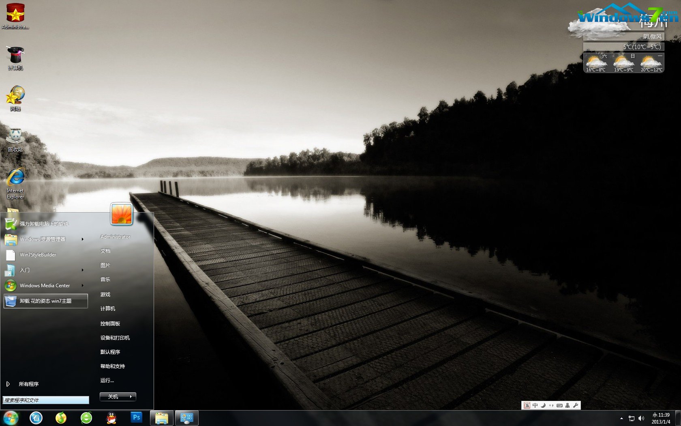The width and height of the screenshot is (681, 426).
Task: Launch QQ penguin icon in taskbar
Action: (x=111, y=417)
